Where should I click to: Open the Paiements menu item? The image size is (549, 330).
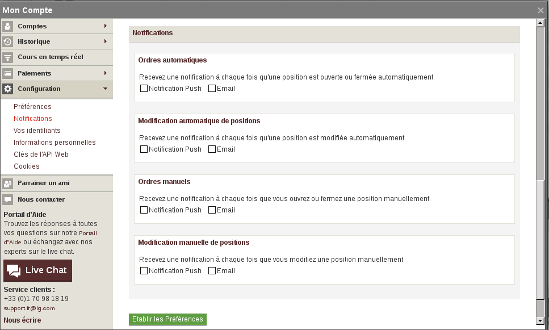(57, 73)
